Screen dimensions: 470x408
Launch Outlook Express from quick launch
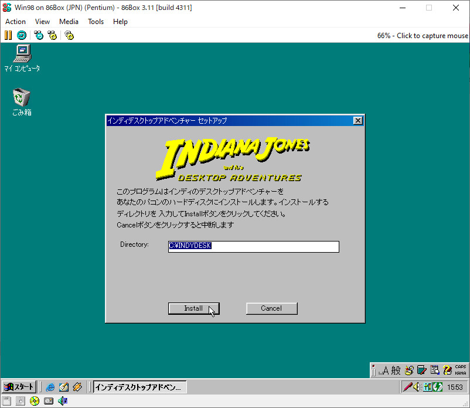63,387
